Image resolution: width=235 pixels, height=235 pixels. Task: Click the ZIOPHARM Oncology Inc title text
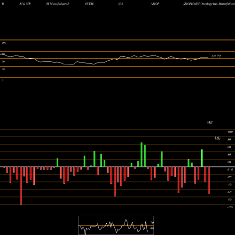point(201,4)
